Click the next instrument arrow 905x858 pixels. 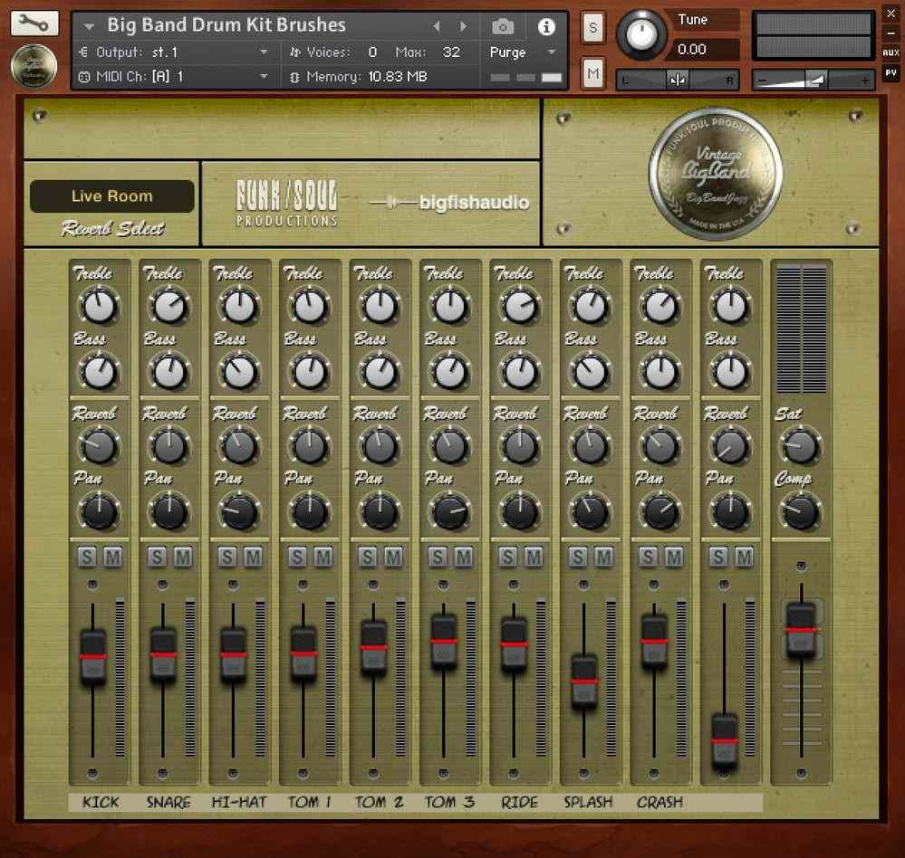tap(465, 25)
